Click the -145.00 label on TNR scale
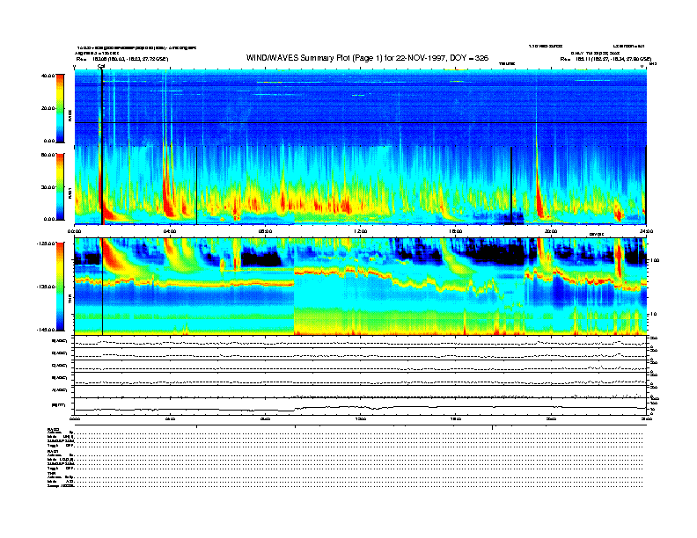This screenshot has width=697, height=538. [x=46, y=330]
